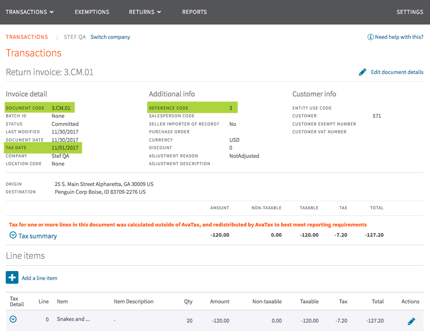Click the reference code value 3
Screen dimensions: 430x334
[231, 108]
